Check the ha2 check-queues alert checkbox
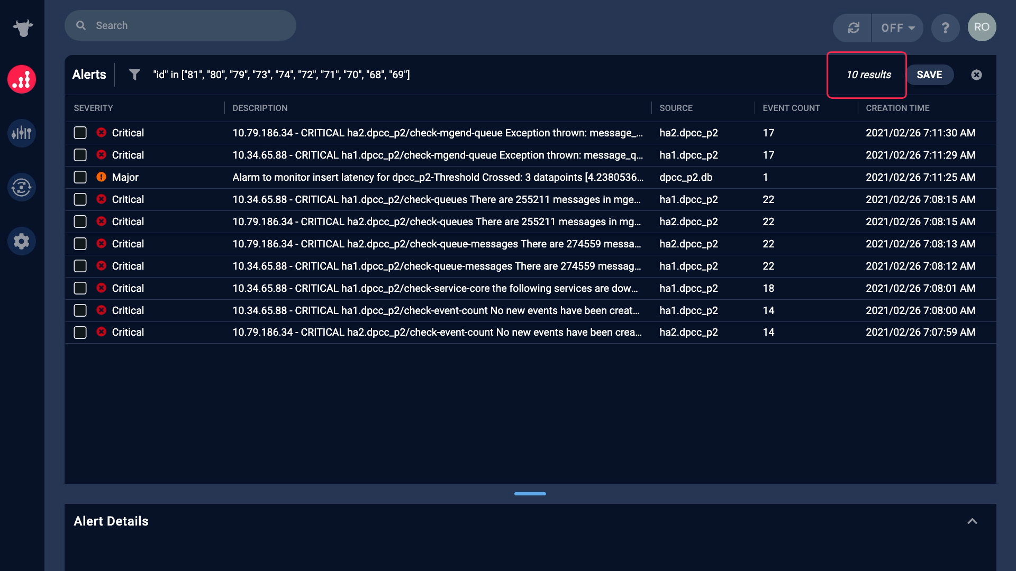 pyautogui.click(x=80, y=222)
